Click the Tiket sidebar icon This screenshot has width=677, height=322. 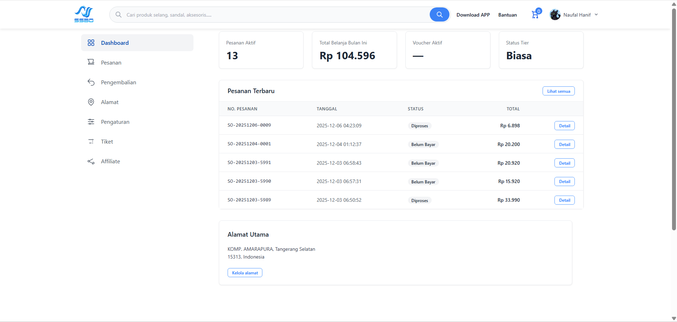[91, 141]
